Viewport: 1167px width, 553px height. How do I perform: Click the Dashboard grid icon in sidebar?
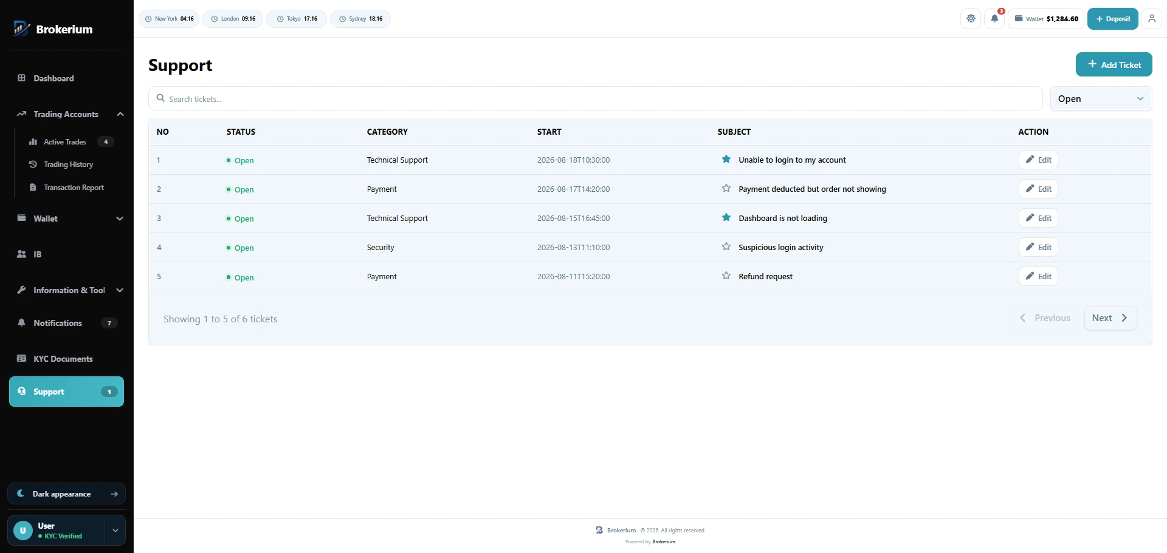click(22, 78)
